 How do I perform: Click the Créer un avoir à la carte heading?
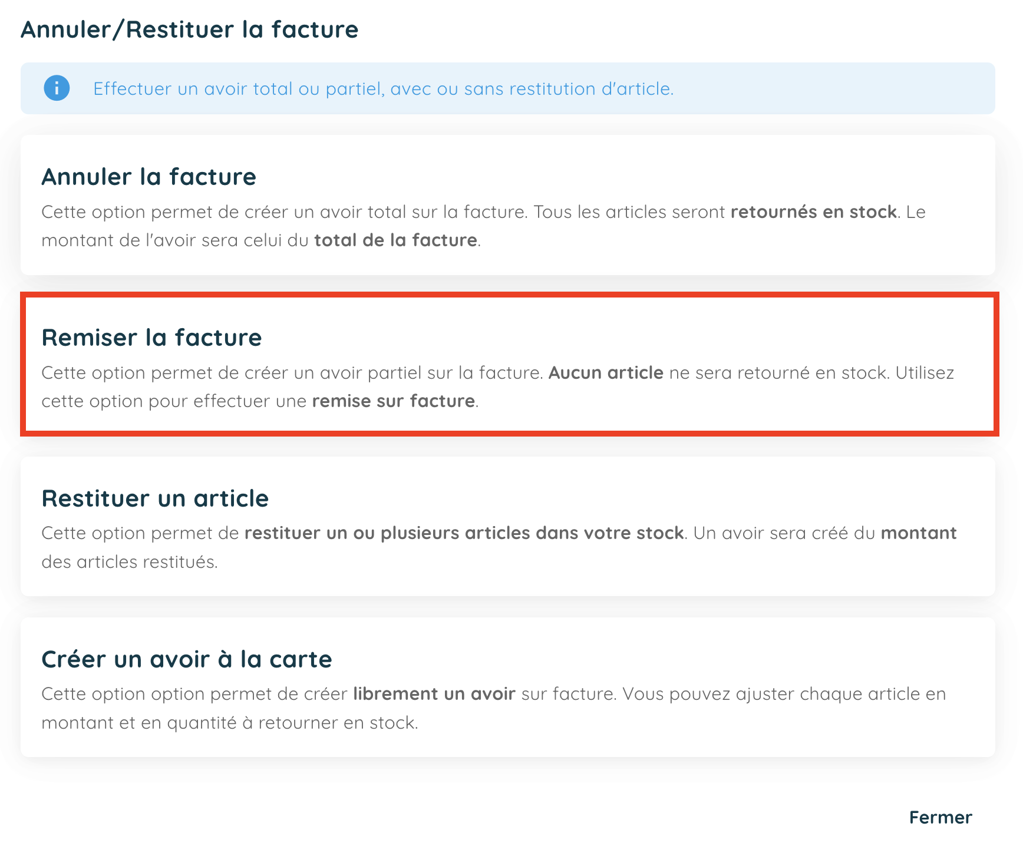coord(186,659)
